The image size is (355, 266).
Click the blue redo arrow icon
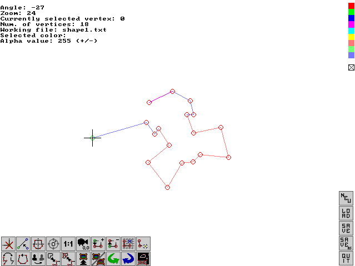click(x=128, y=259)
